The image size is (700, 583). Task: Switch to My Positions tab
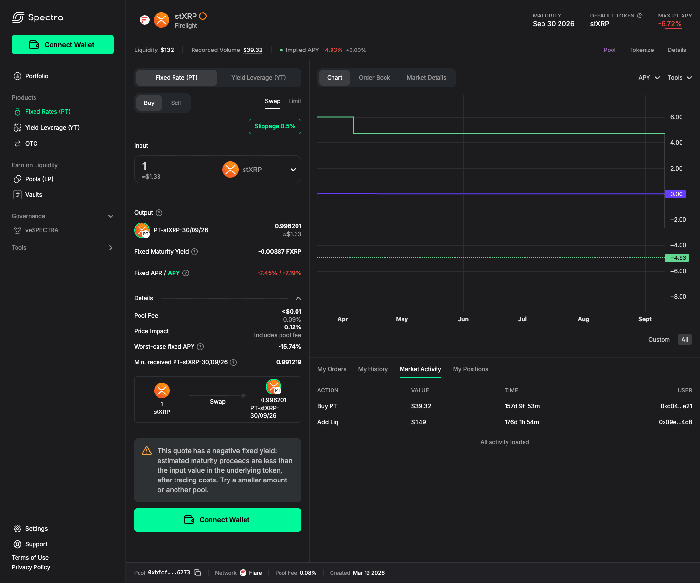[471, 369]
